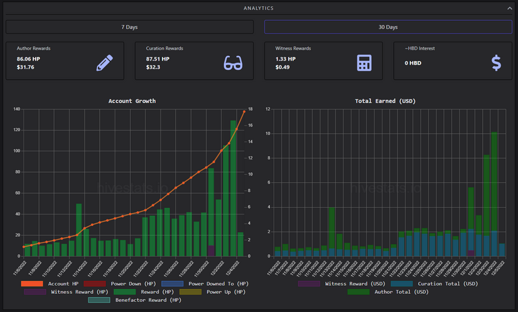Viewport: 518px width, 312px height.
Task: Collapse the Analytics panel with the chevron
Action: 509,8
